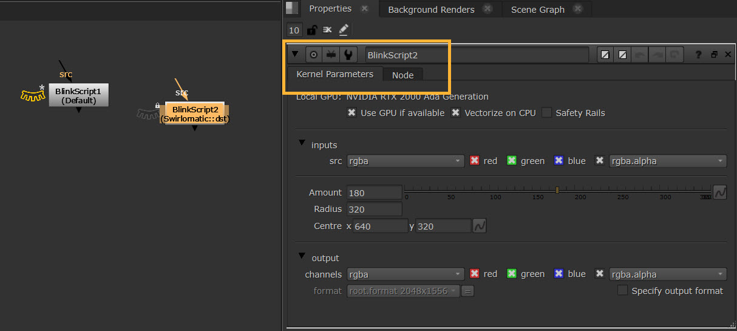Click the pencil edit icon in Properties toolbar

click(344, 30)
